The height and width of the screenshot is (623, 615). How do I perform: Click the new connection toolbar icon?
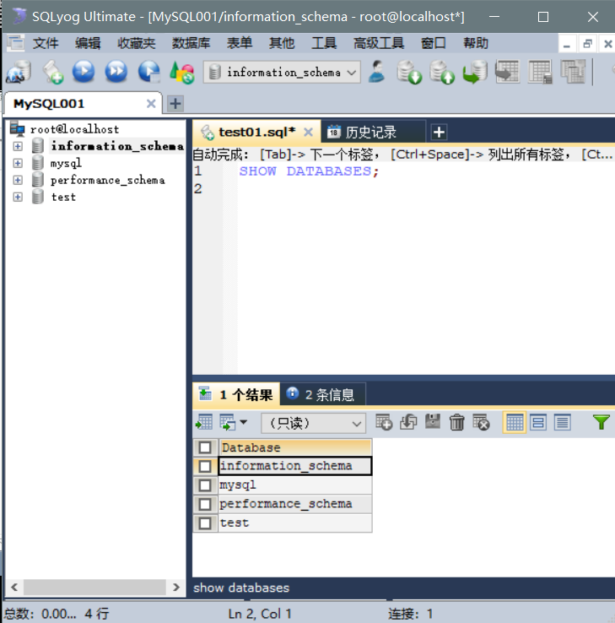(19, 72)
